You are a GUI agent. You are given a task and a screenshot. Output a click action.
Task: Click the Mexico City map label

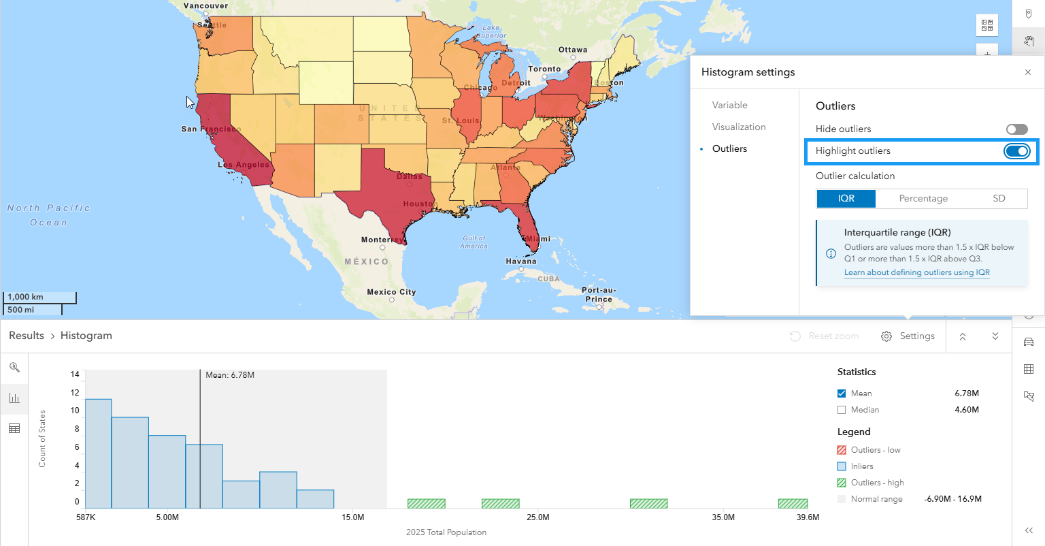click(391, 292)
